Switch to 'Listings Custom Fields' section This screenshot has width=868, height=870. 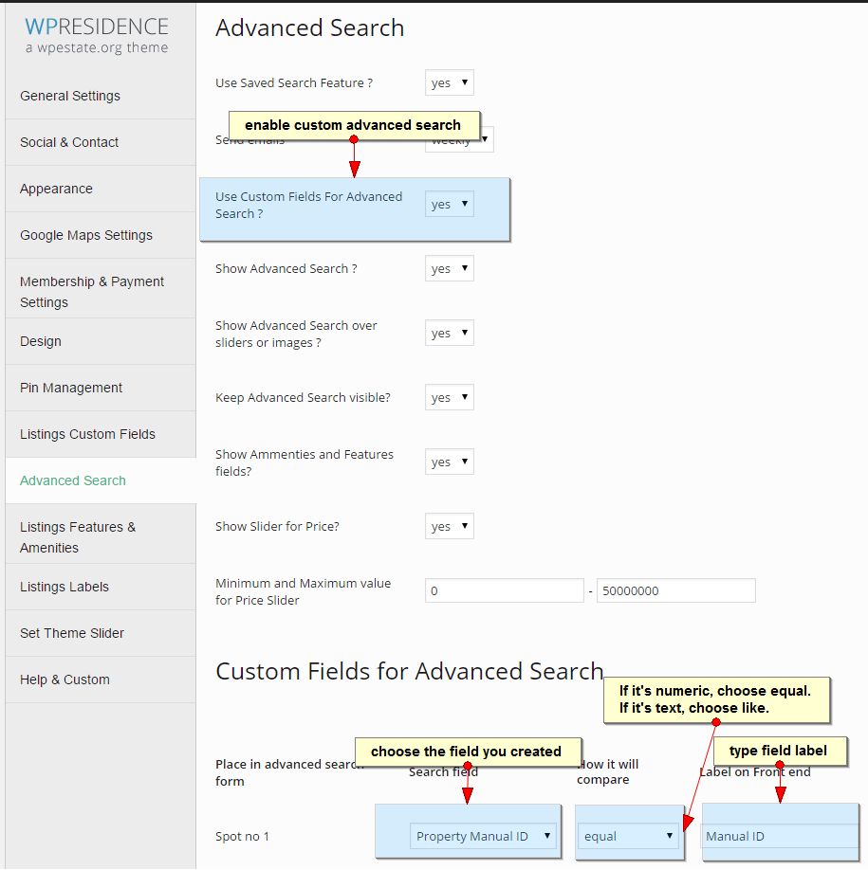click(x=84, y=434)
